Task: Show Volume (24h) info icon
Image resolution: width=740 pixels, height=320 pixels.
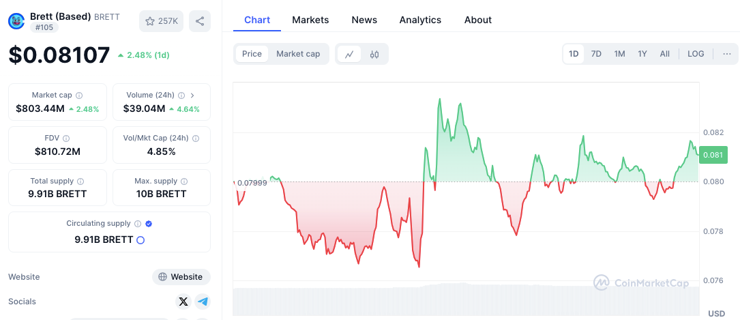Action: [181, 96]
